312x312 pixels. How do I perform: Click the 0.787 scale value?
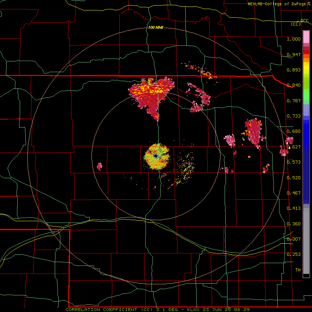[294, 101]
